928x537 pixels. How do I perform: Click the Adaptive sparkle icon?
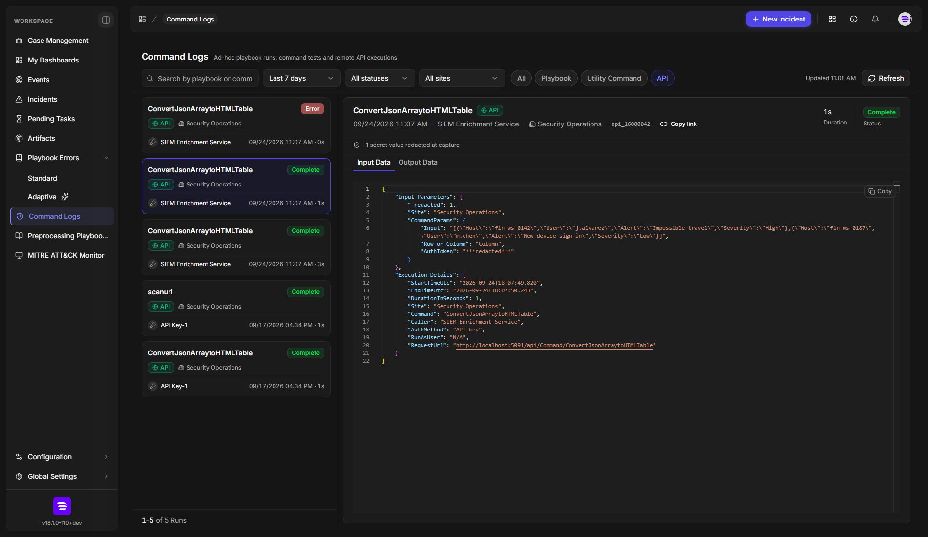pyautogui.click(x=65, y=197)
